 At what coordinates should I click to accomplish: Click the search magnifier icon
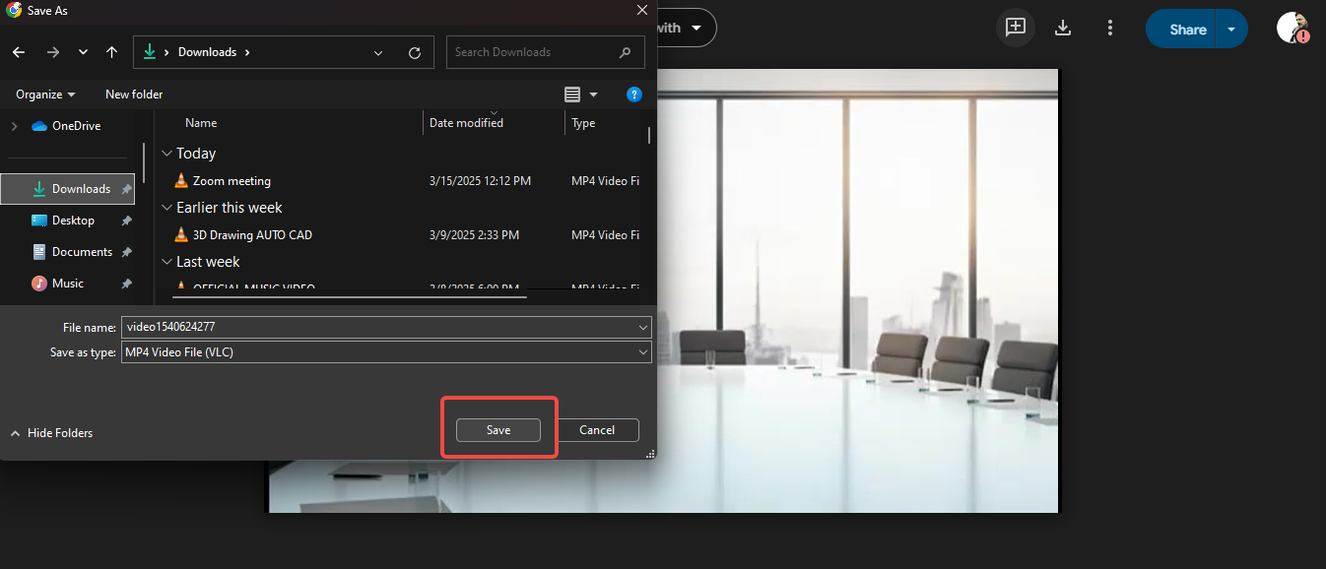(626, 52)
